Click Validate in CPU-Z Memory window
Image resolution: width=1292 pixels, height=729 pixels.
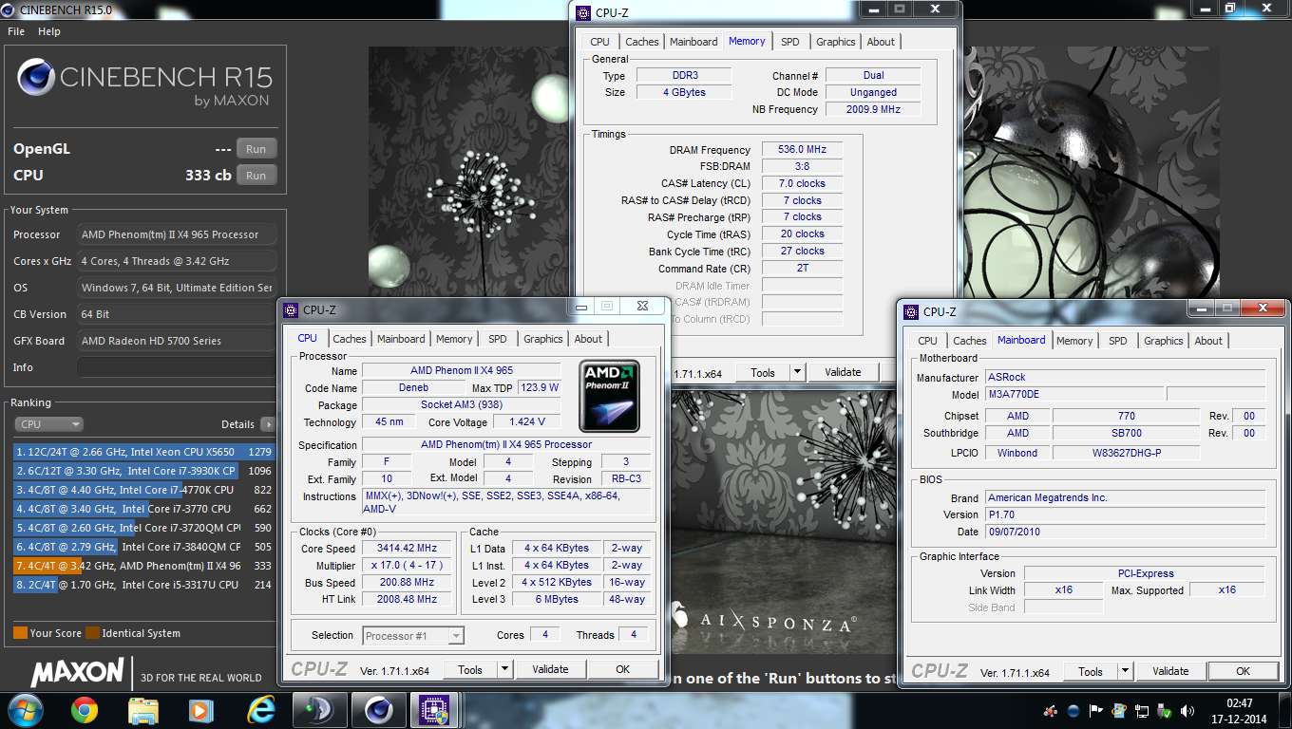843,372
